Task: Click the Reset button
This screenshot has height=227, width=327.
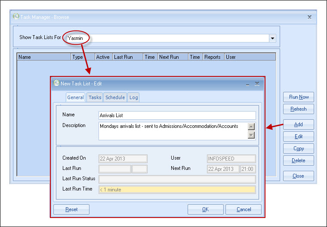Action: pos(71,209)
